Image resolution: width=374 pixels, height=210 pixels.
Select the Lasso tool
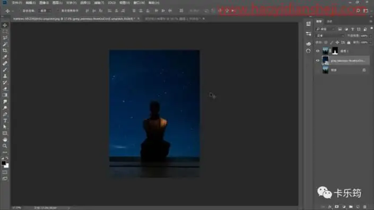coord(5,38)
